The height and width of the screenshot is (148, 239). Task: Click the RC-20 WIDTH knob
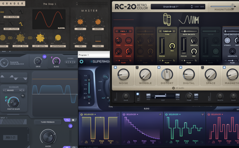tap(220, 96)
